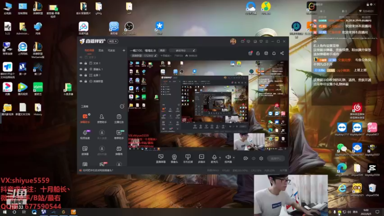
Task: Hide the 文本 1 layer
Action: (x=81, y=63)
